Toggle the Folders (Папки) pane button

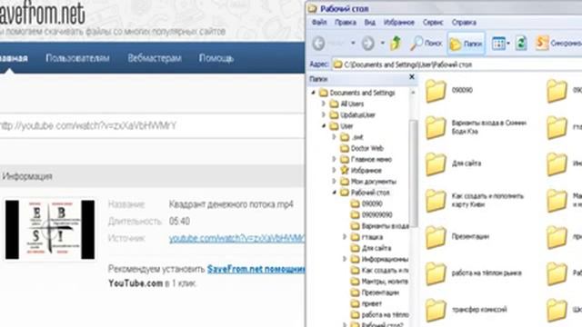coord(466,44)
